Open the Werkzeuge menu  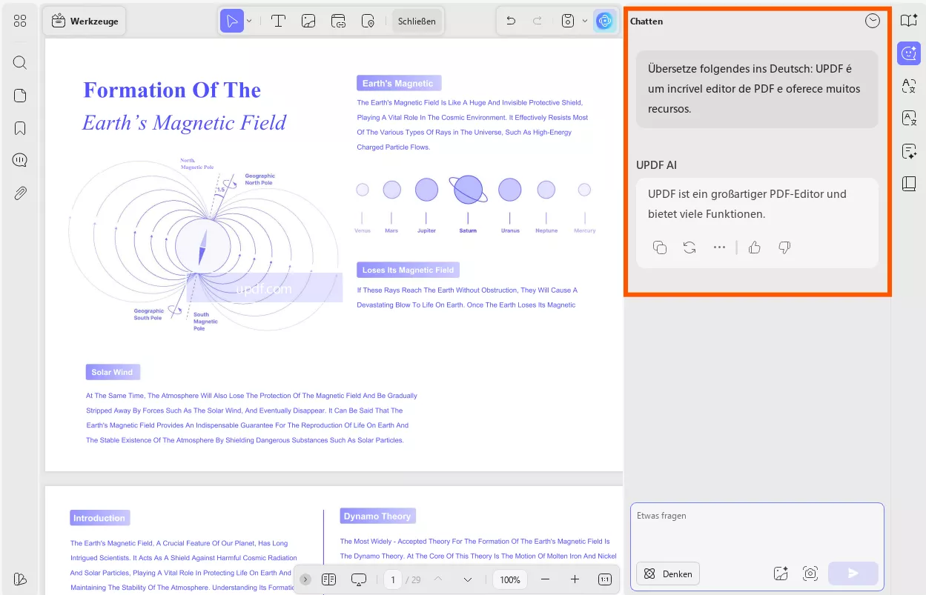85,21
